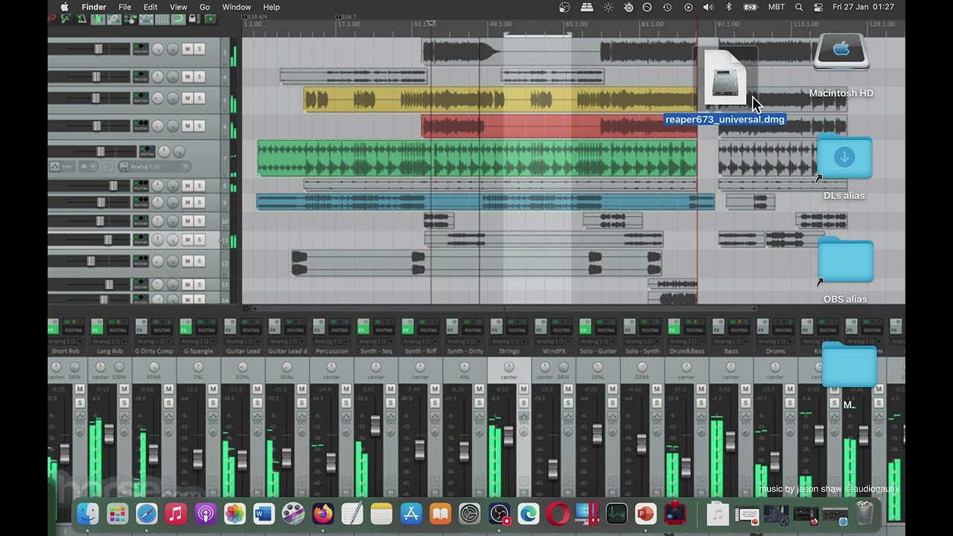Open reaper673_universal.dmg on the desktop
The height and width of the screenshot is (536, 953).
[724, 78]
